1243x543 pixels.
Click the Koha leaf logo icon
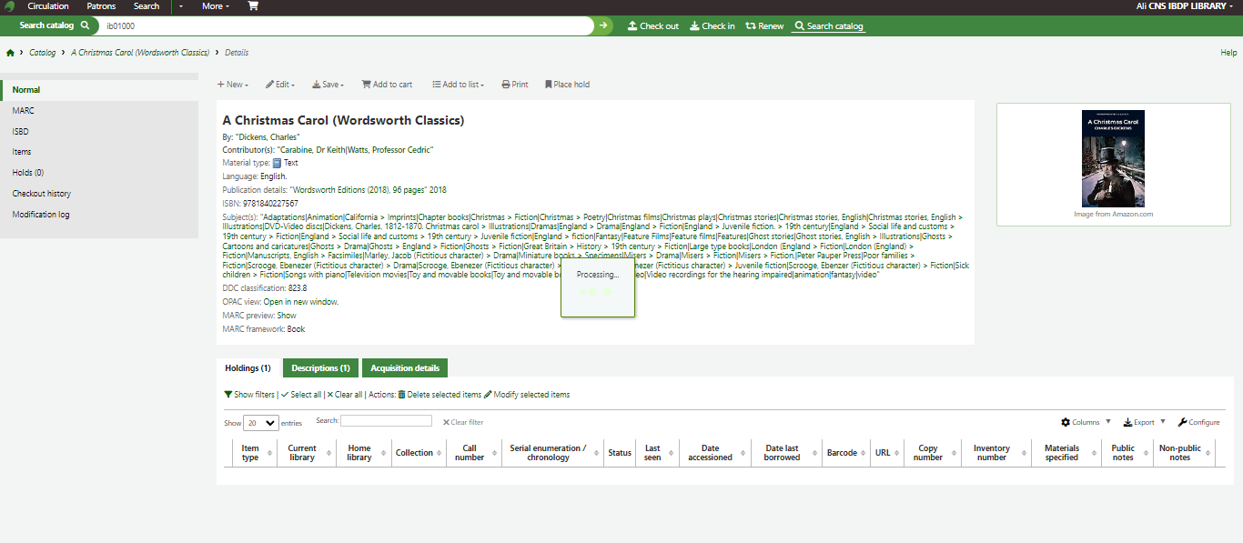tap(9, 6)
